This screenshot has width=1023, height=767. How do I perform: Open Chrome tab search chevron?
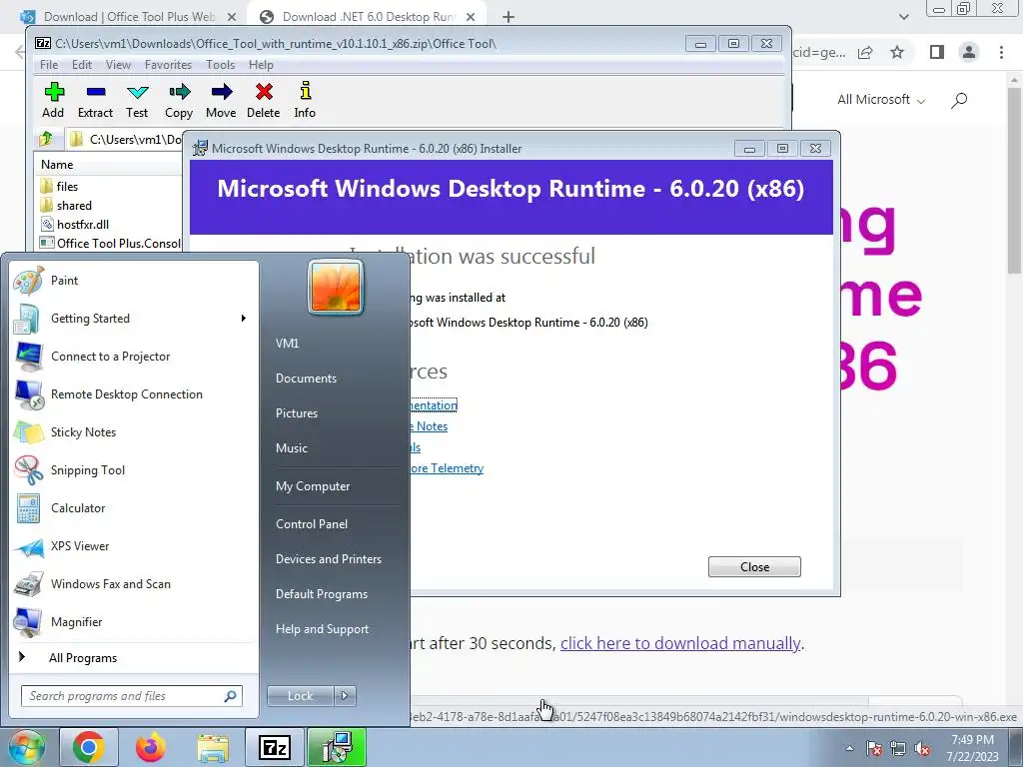pos(903,17)
